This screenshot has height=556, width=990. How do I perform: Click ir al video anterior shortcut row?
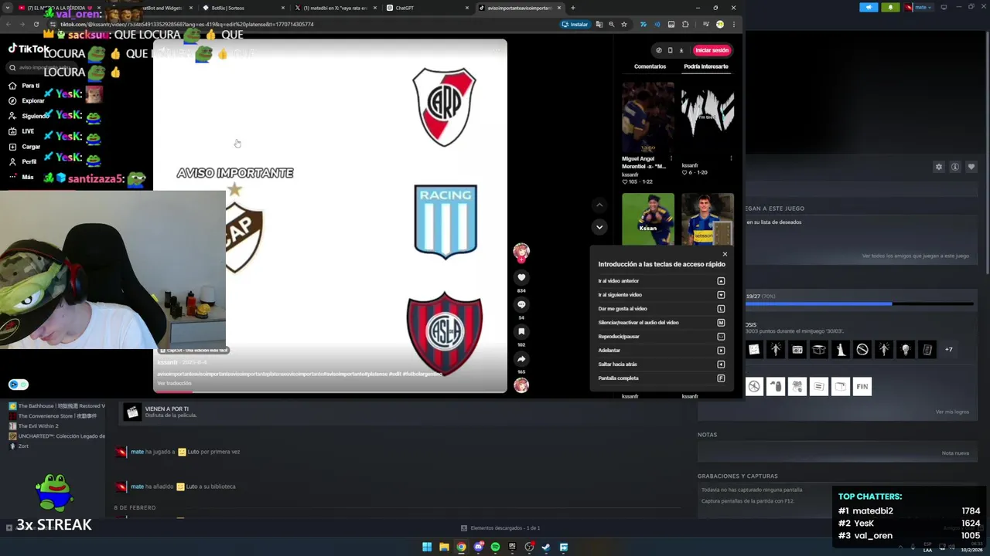[661, 281]
